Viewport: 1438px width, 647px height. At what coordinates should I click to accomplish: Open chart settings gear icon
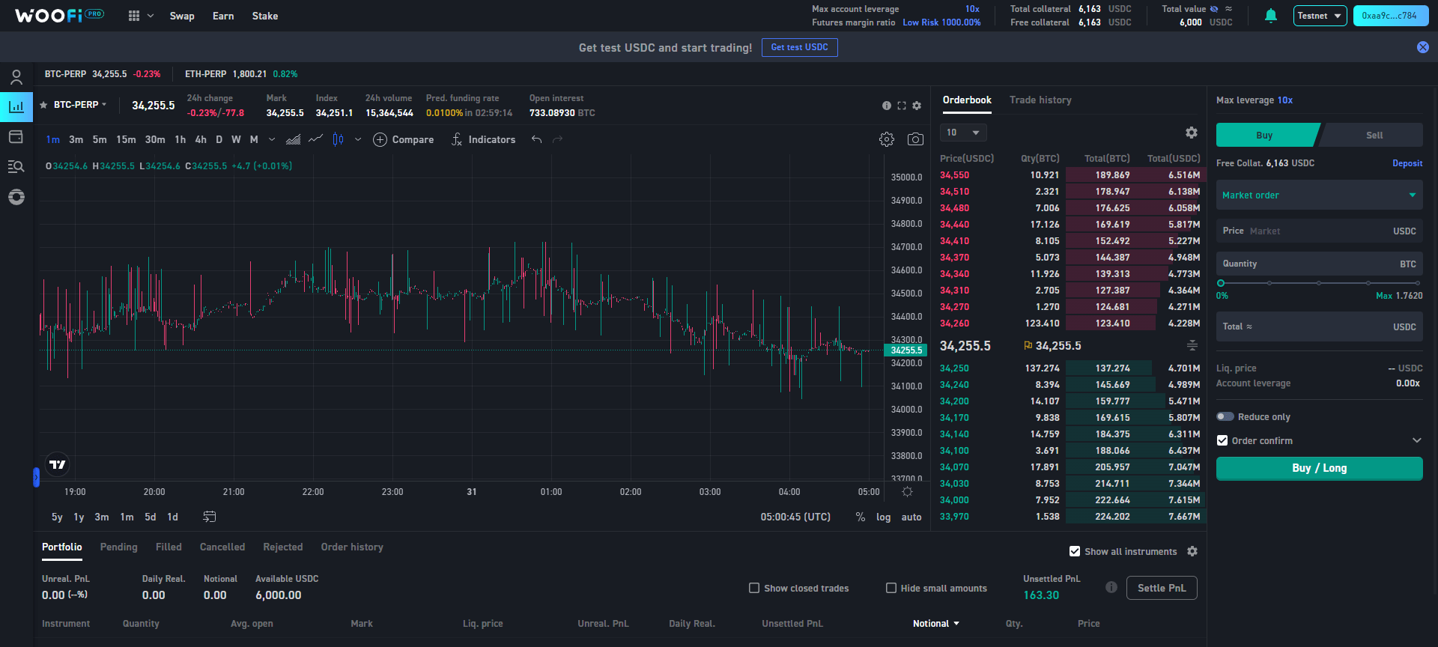pyautogui.click(x=887, y=139)
